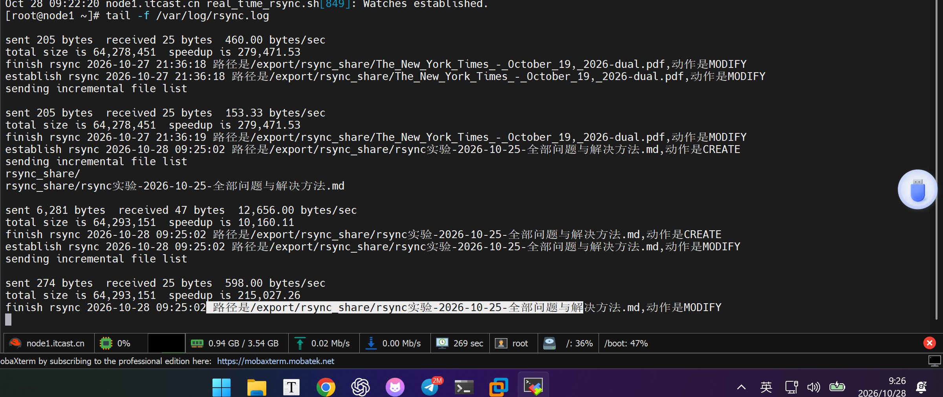
Task: Open Telegram from the taskbar
Action: pyautogui.click(x=430, y=387)
